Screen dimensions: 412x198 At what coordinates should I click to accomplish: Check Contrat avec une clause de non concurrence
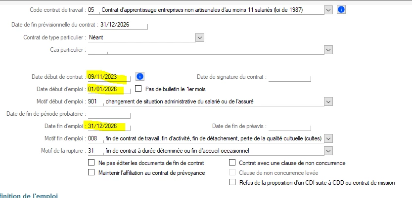point(232,163)
